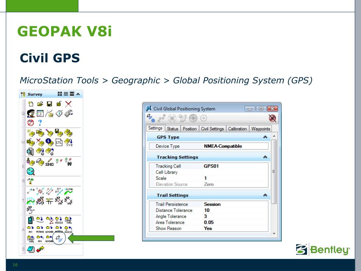The image size is (361, 271).
Task: Collapse the Survey task panel
Action: tap(78, 94)
